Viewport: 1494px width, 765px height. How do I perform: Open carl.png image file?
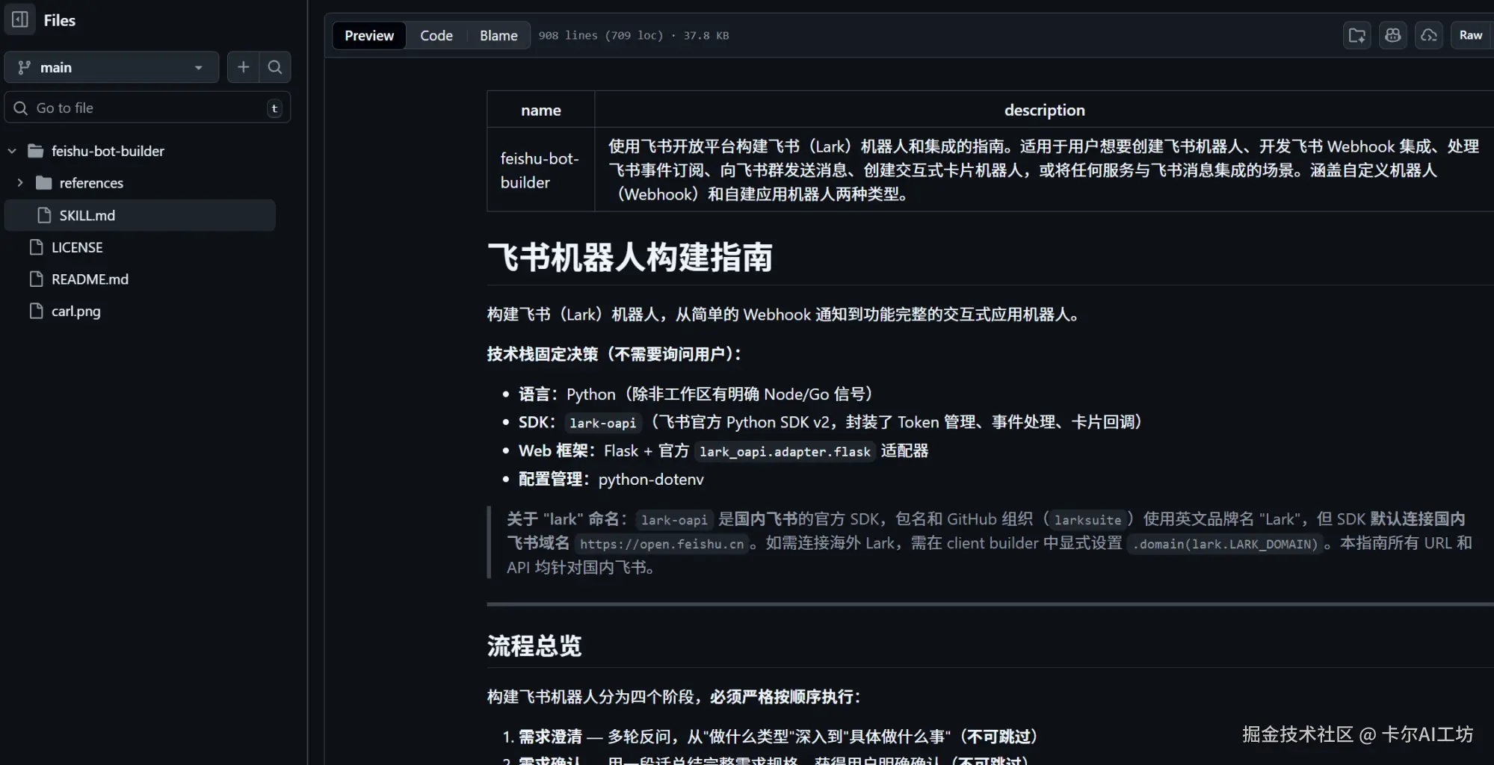[x=75, y=312]
